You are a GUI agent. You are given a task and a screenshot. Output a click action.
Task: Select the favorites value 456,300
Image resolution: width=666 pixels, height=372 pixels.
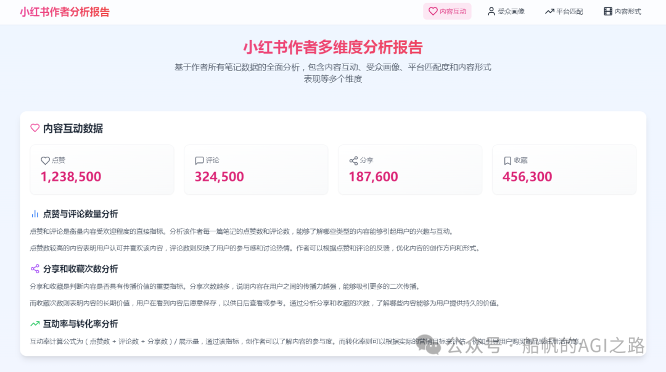[527, 177]
